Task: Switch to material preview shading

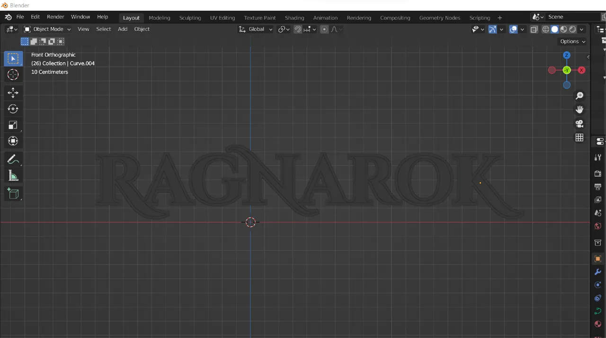Action: click(x=564, y=29)
